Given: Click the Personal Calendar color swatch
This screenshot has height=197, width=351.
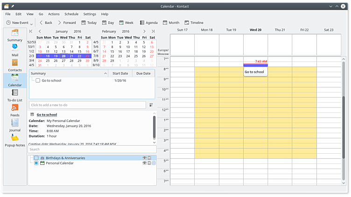Looking at the screenshot, I should (x=154, y=163).
